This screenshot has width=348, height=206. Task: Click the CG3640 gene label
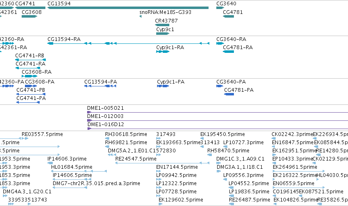point(227,4)
